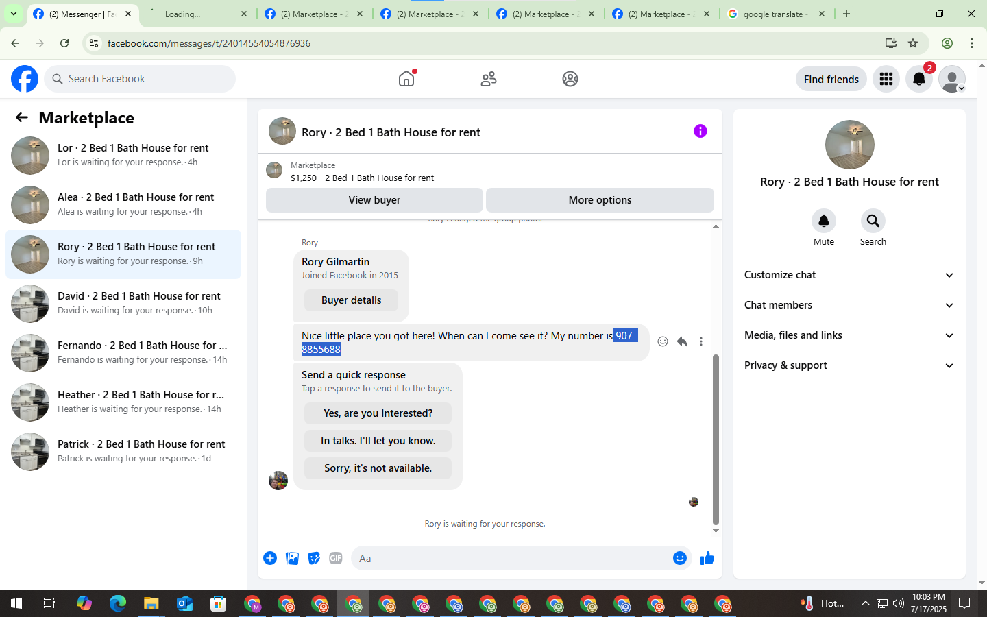Open Chrome's three-dot menu

(x=972, y=43)
